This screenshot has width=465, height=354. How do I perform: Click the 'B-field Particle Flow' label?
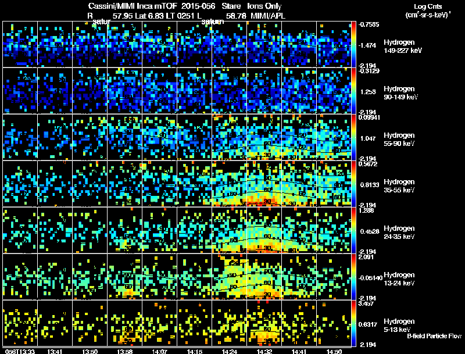[x=434, y=336]
